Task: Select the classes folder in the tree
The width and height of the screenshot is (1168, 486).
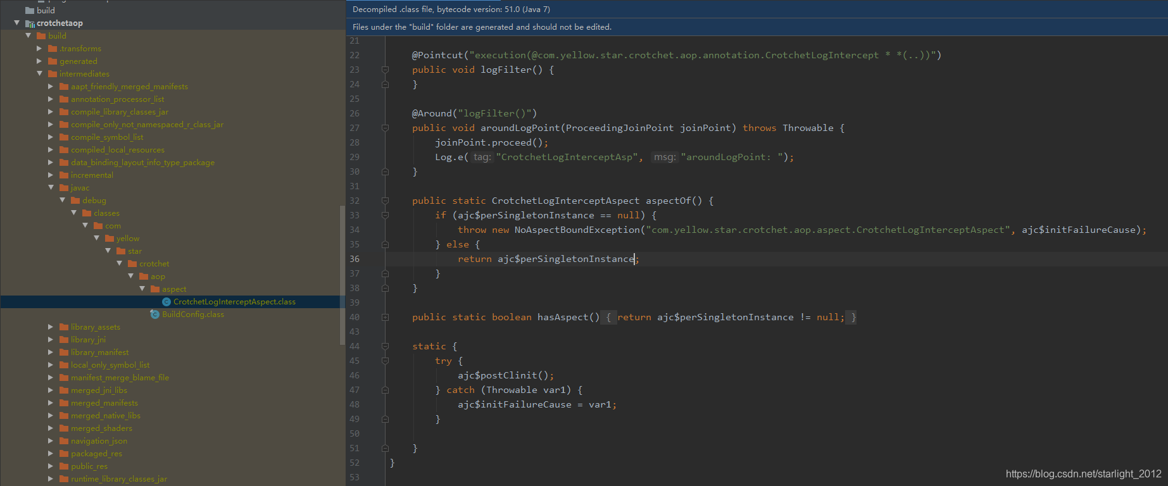Action: click(x=106, y=213)
